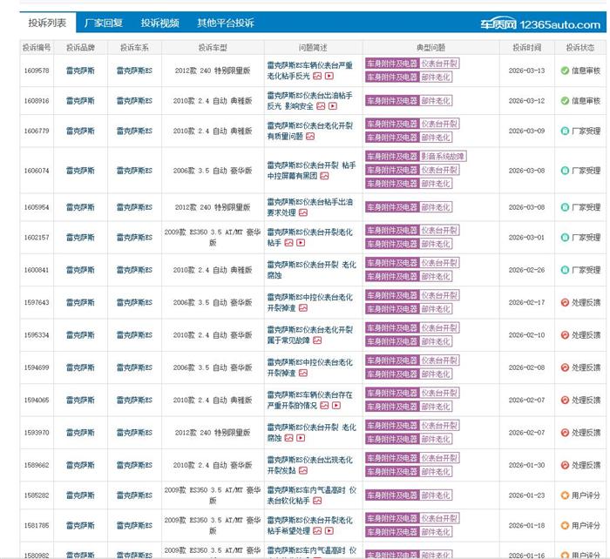Click the 投诉状态 column header

tap(579, 47)
